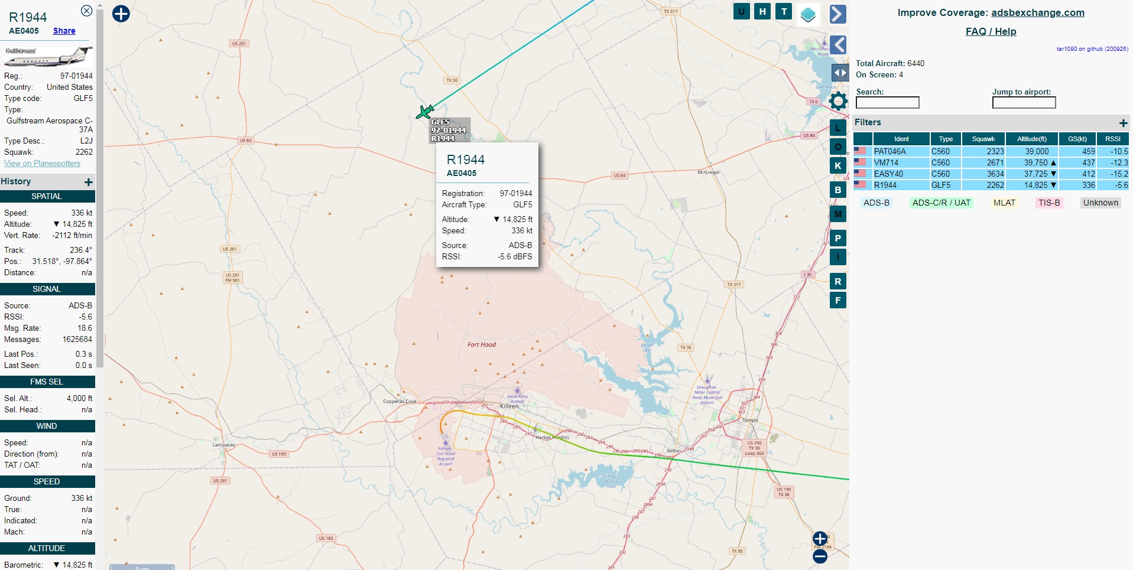This screenshot has height=570, width=1133.
Task: Open View on Planespotters link
Action: pos(42,163)
